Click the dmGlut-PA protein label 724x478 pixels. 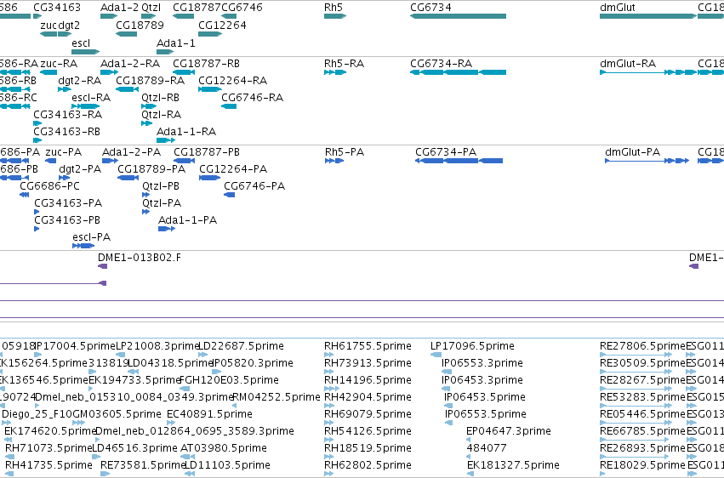point(633,151)
